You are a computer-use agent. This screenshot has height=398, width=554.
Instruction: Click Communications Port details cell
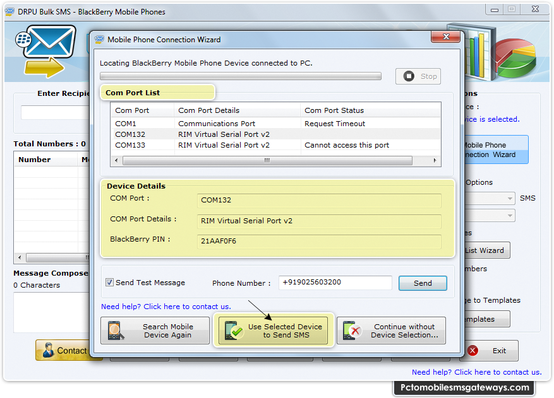pyautogui.click(x=217, y=124)
